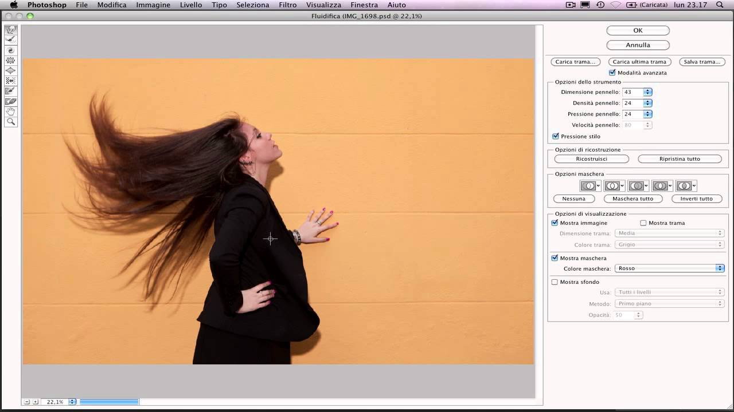Select the Zoom magnifier tool
The width and height of the screenshot is (734, 412).
click(10, 122)
